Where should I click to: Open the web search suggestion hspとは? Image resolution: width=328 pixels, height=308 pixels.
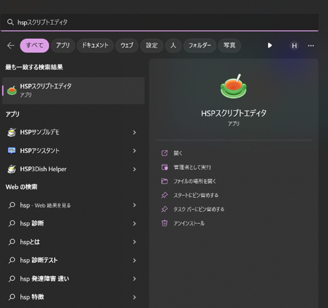[x=30, y=242]
